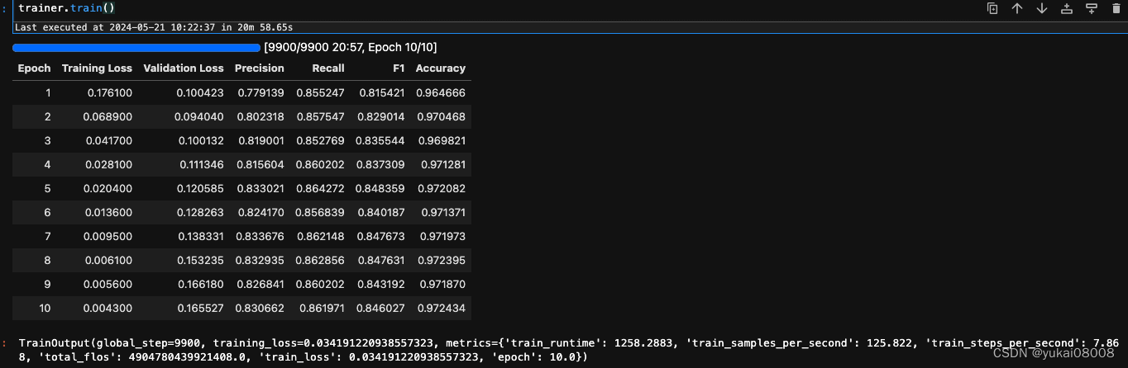Select precision value 0.802318
The image size is (1128, 368).
click(x=260, y=116)
